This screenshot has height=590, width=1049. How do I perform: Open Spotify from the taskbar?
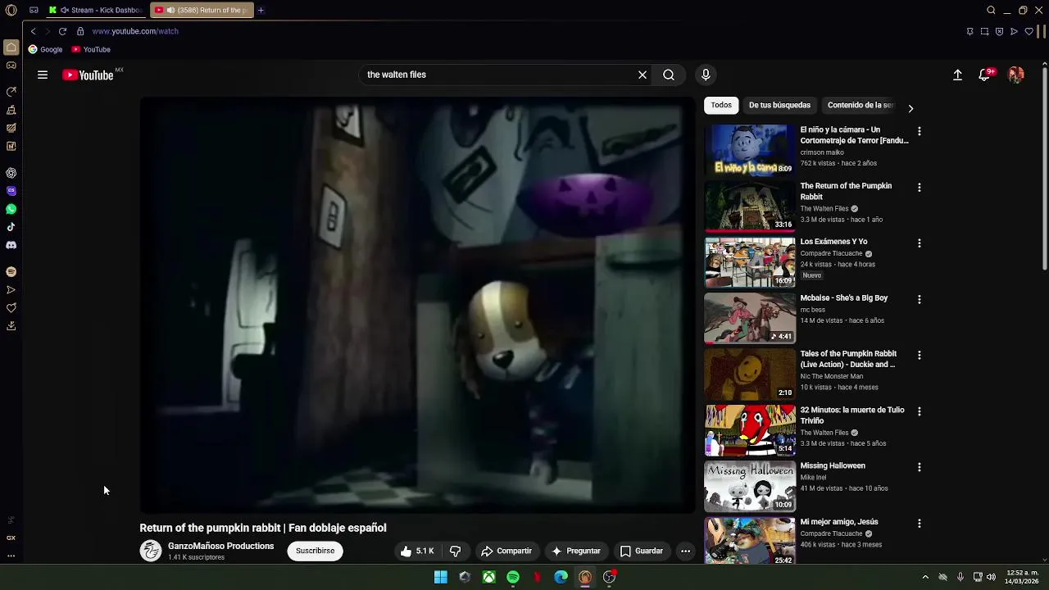tap(513, 577)
